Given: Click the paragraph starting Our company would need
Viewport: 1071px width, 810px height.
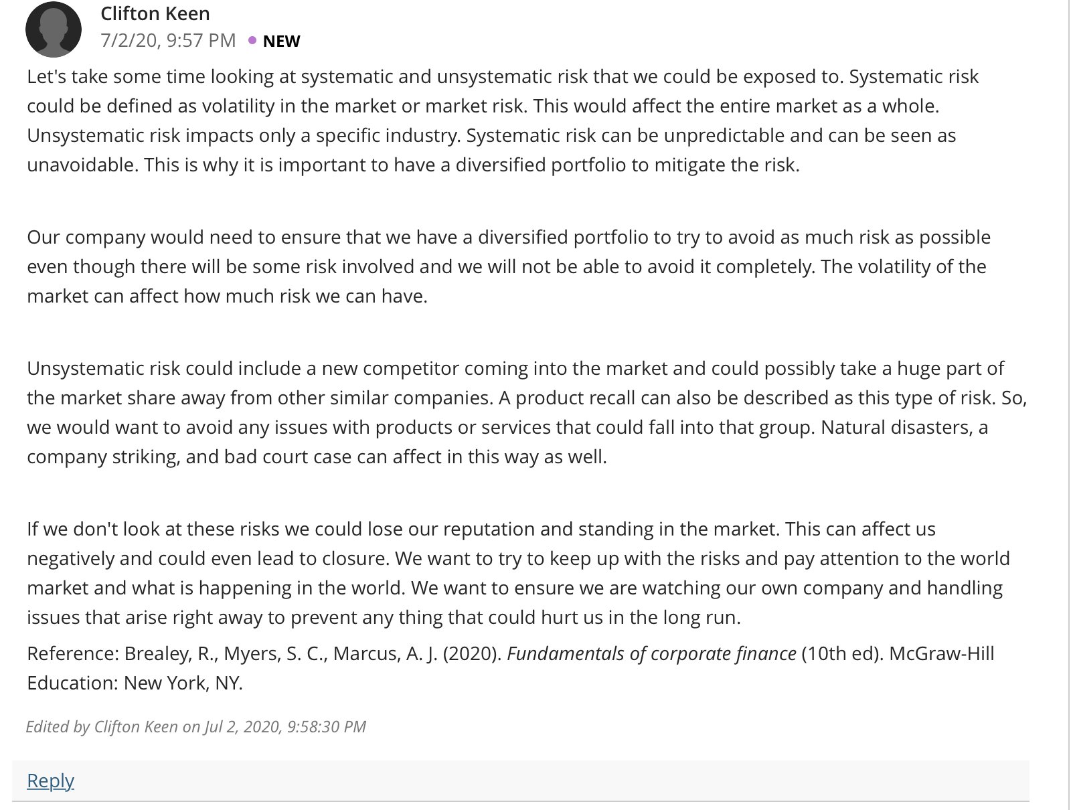Looking at the screenshot, I should pos(509,266).
